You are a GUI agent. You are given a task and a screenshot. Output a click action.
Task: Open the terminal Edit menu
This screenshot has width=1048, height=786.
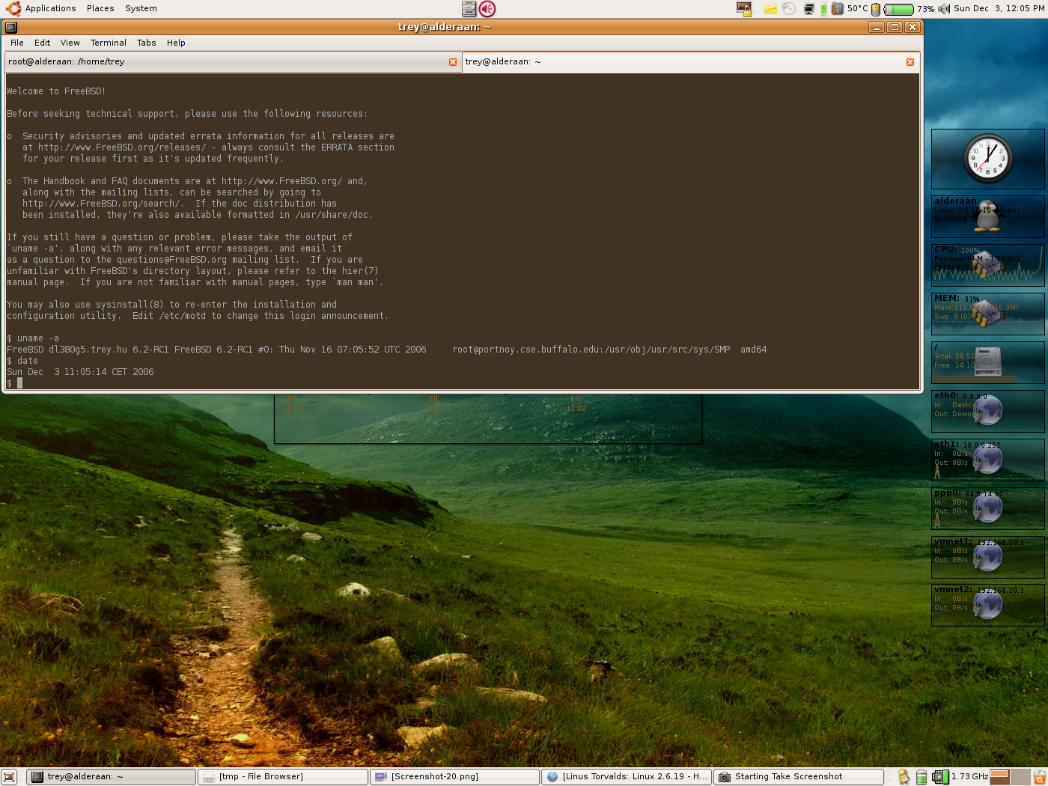(x=43, y=43)
